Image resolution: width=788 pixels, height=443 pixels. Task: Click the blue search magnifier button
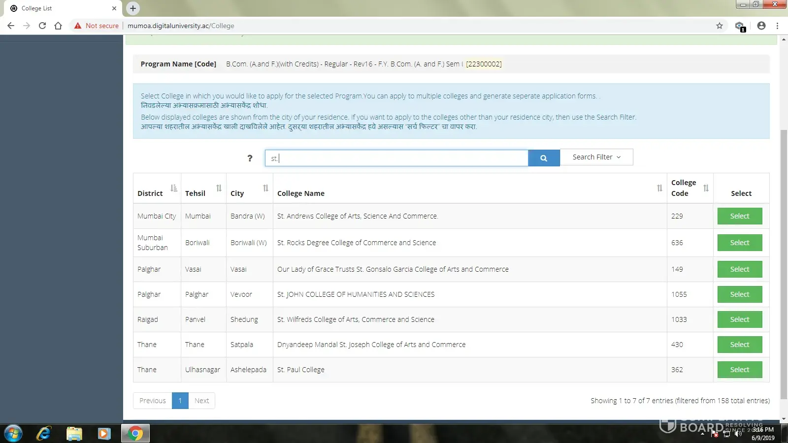pos(543,158)
